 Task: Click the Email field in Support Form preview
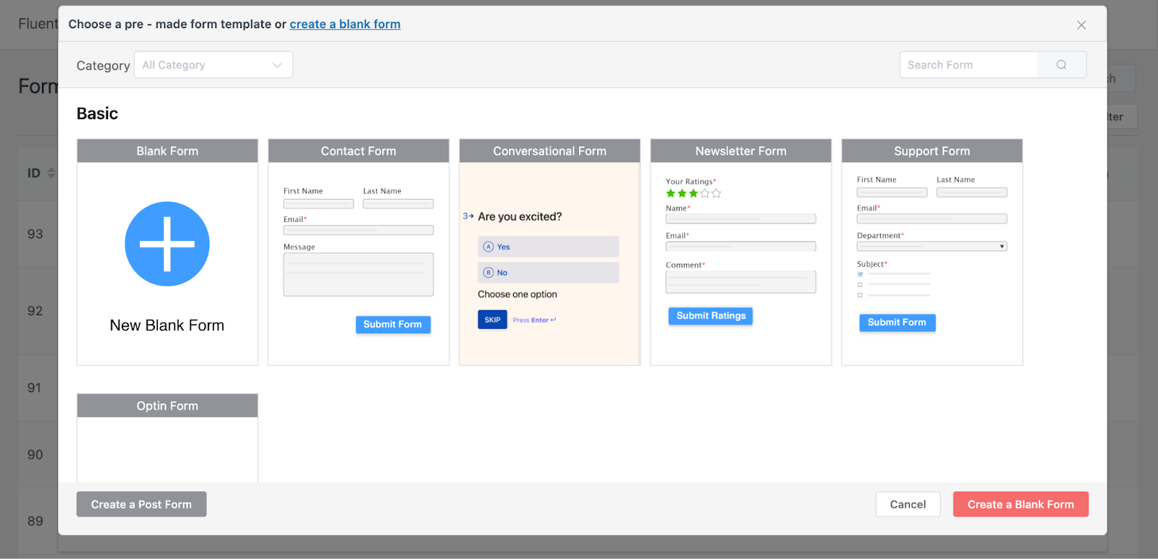[932, 218]
